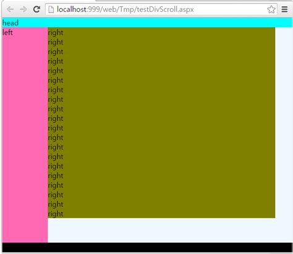The width and height of the screenshot is (293, 254).
Task: Open the page info icon beside the URL
Action: coord(51,9)
